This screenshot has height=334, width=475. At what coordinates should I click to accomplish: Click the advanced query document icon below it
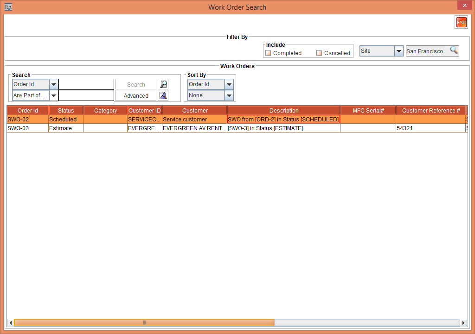point(163,95)
